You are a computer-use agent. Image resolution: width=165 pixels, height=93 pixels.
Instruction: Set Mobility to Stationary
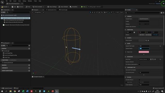[148, 35]
